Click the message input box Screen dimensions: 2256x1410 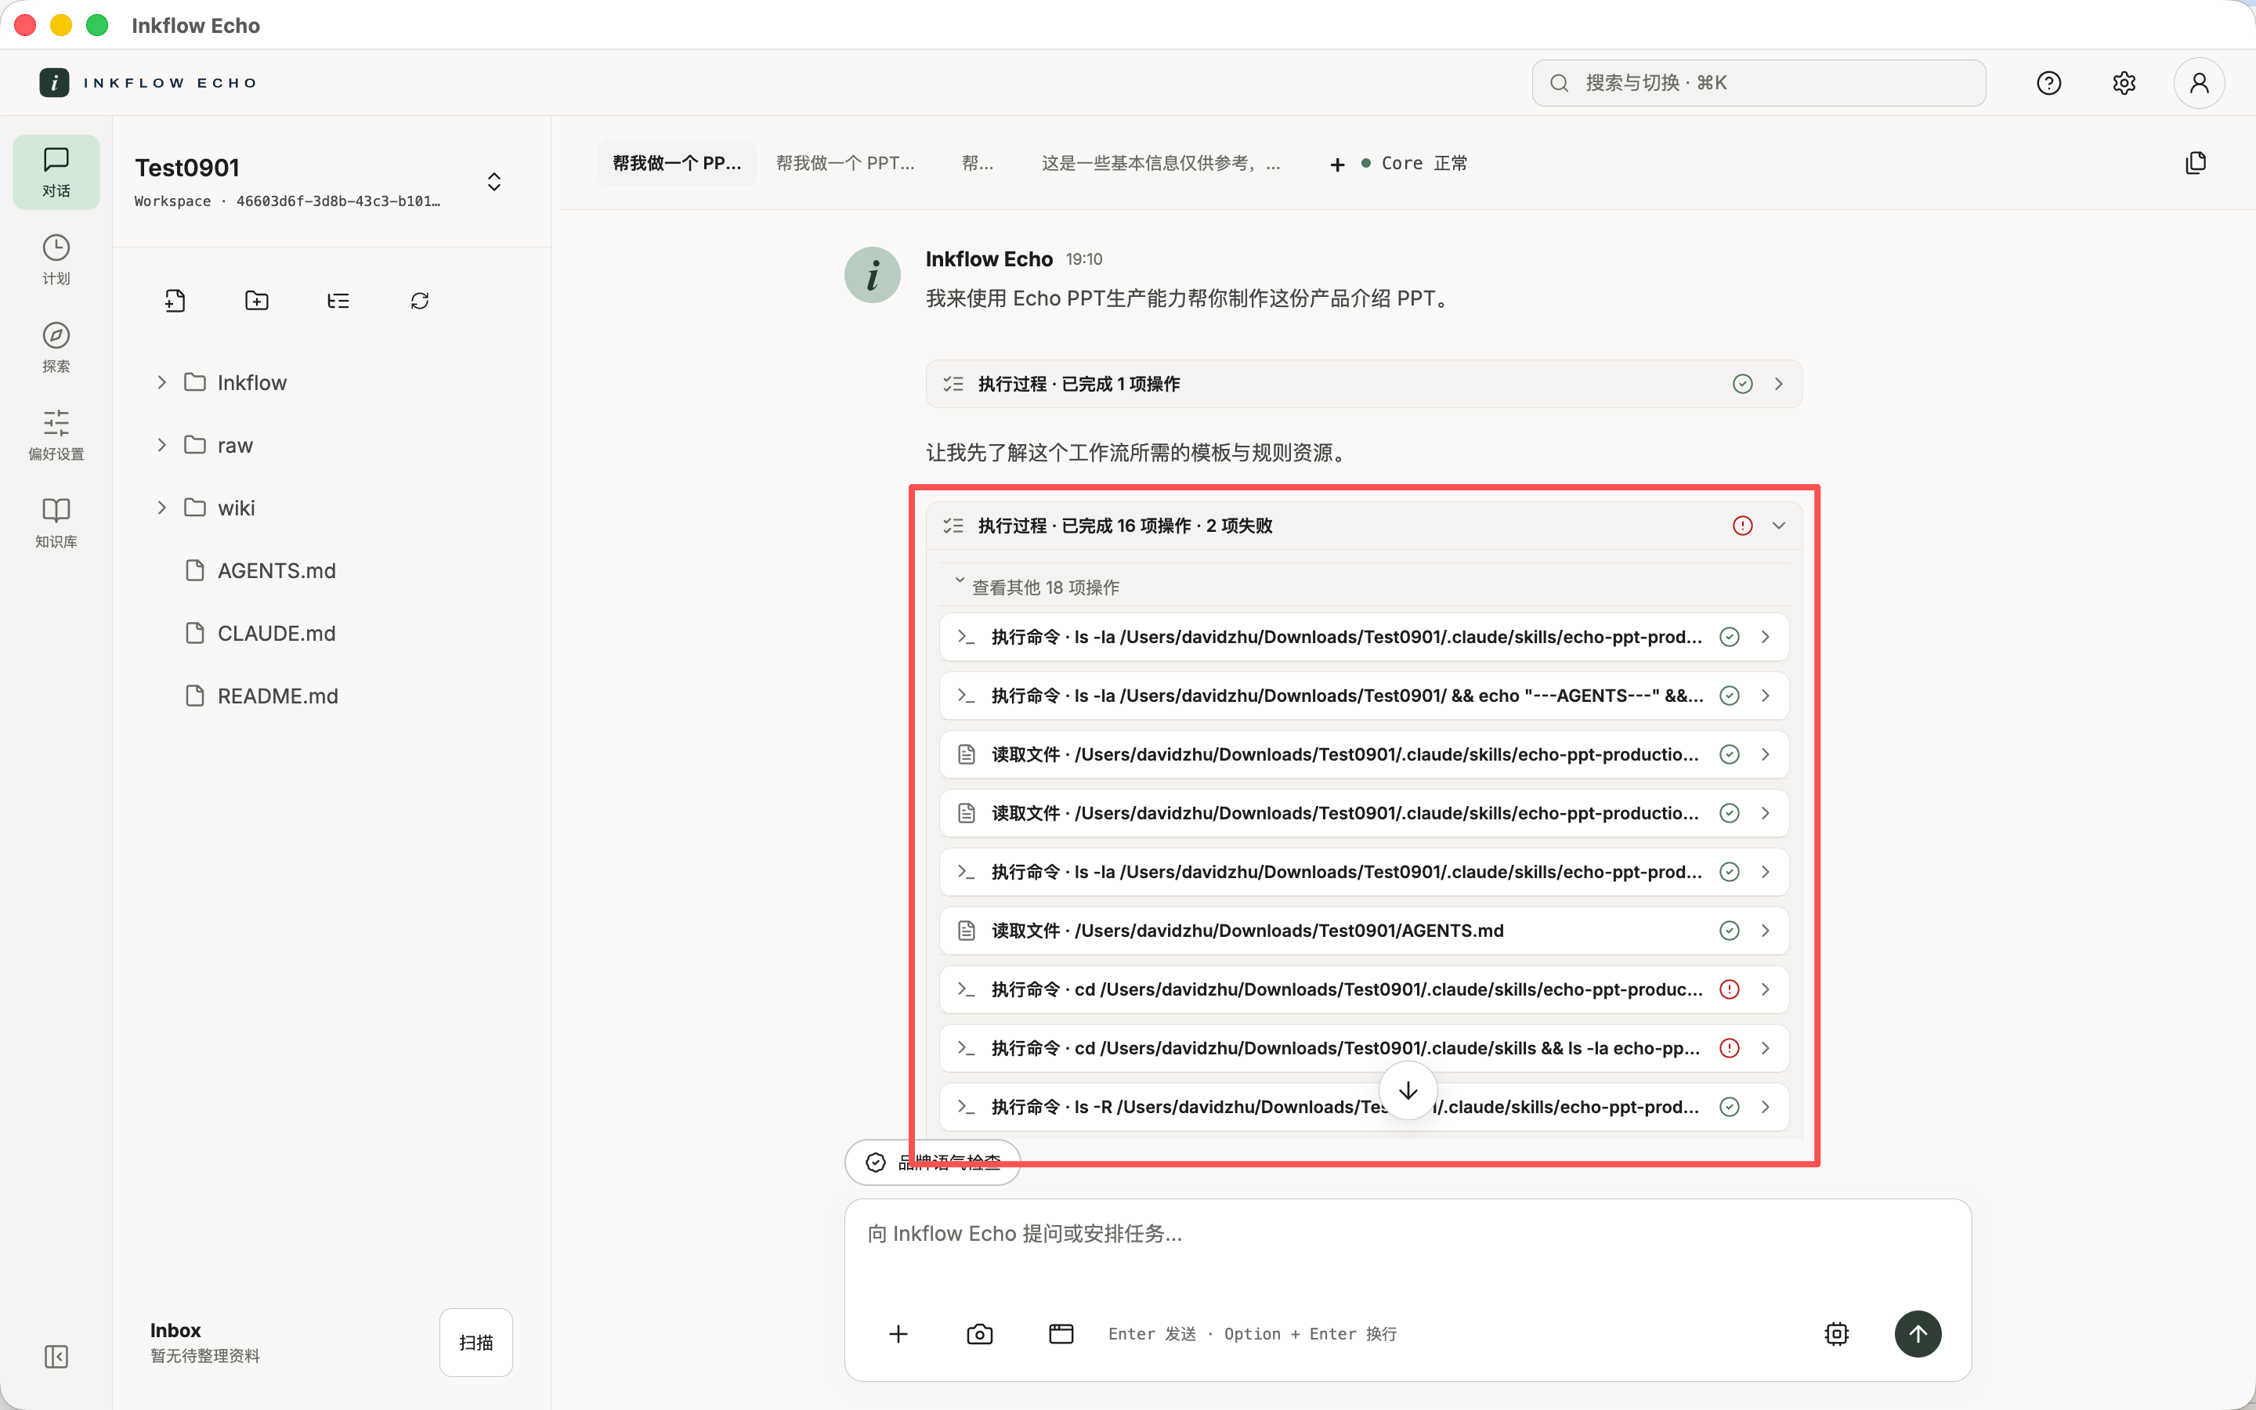[x=1407, y=1249]
